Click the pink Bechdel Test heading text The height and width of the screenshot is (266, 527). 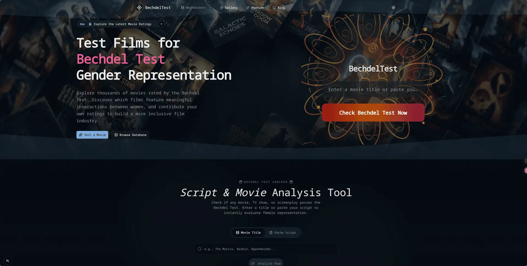tap(121, 59)
